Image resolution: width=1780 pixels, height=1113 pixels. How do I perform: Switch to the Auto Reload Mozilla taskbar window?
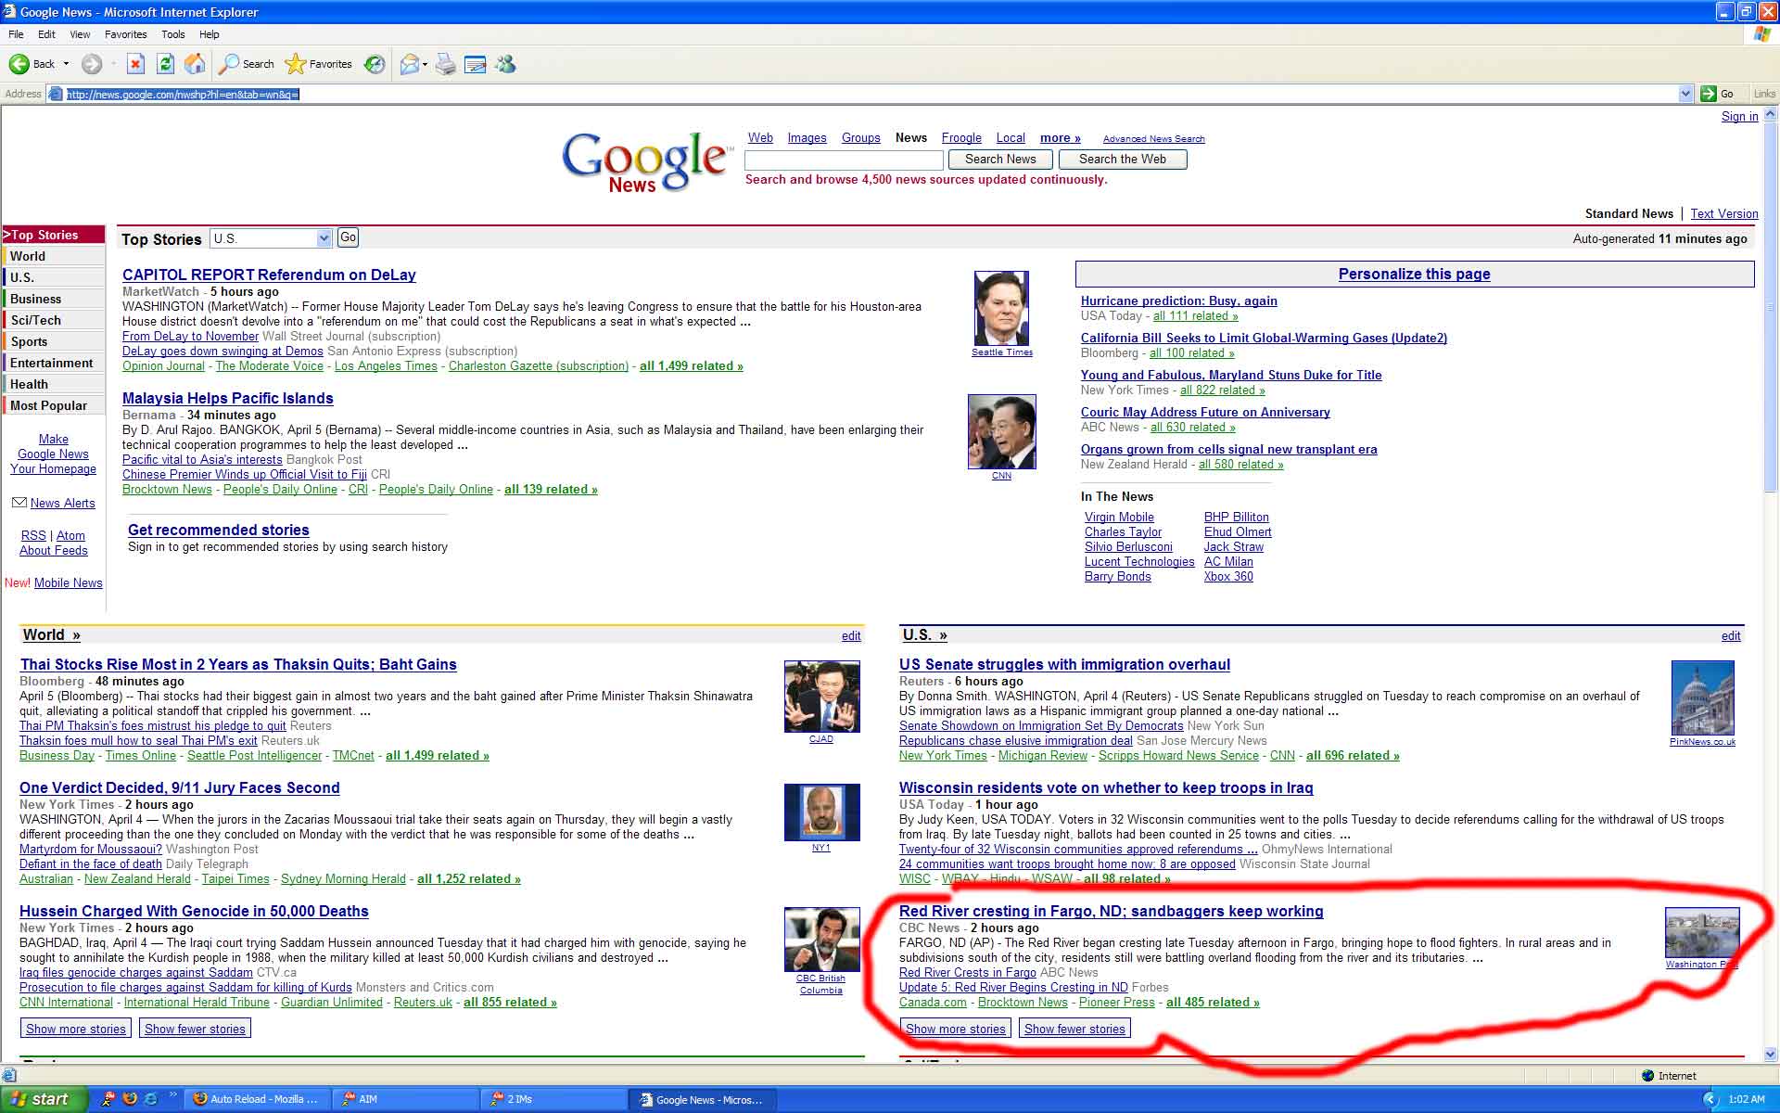click(x=256, y=1099)
